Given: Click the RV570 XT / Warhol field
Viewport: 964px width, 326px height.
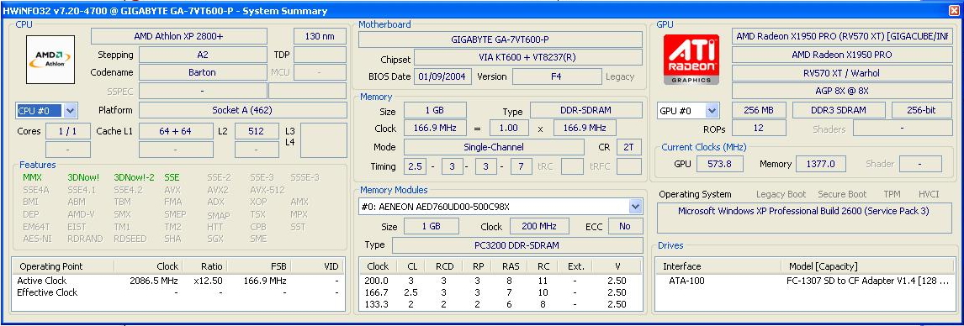Looking at the screenshot, I should pos(842,73).
